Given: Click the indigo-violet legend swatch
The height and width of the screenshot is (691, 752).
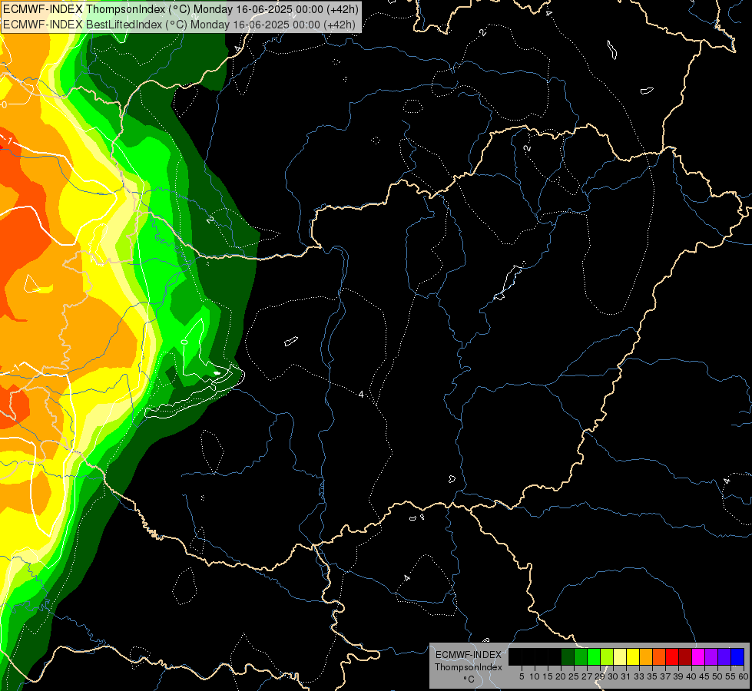Looking at the screenshot, I should pos(724,656).
